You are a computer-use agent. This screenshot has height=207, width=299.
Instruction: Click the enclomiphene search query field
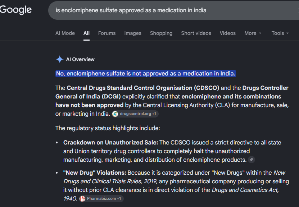[173, 10]
